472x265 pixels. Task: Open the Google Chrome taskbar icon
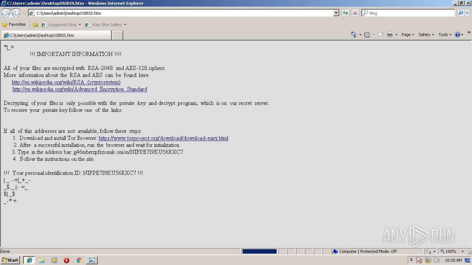pos(79,260)
